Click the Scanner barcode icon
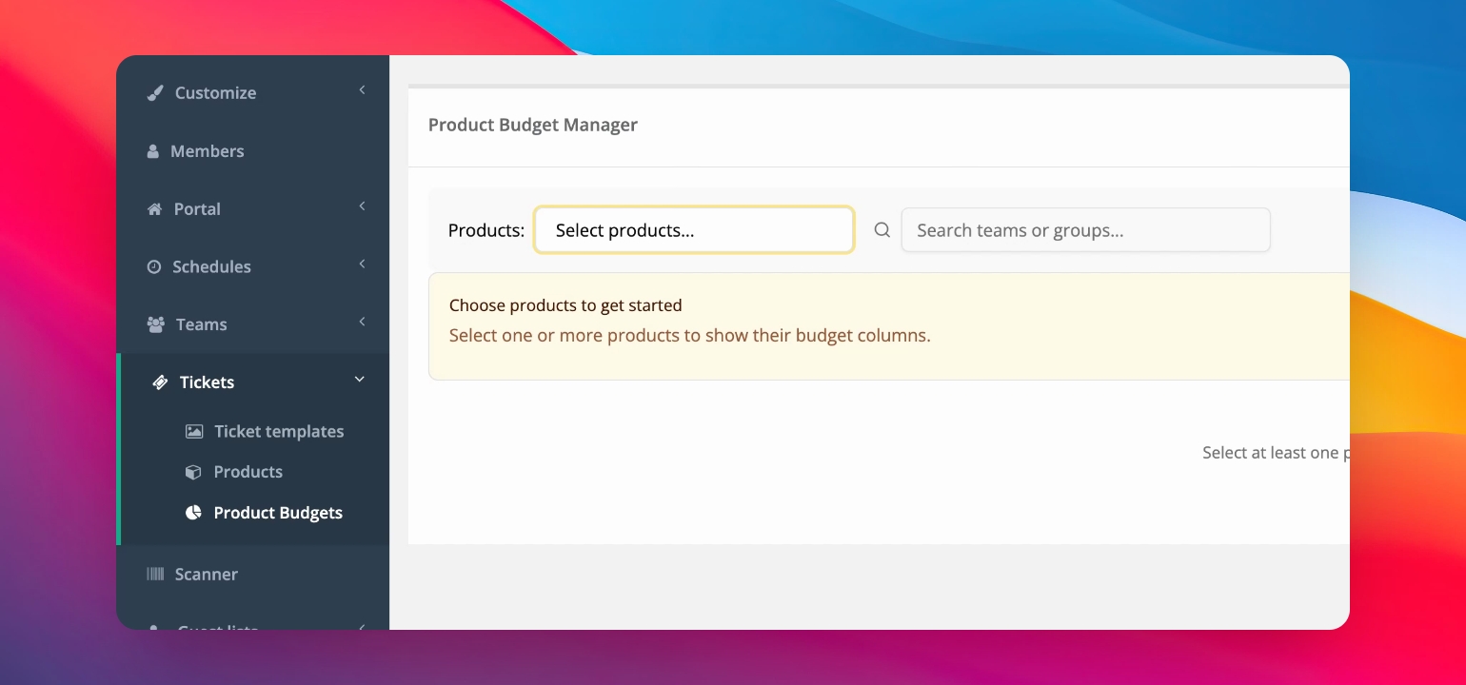 (155, 575)
